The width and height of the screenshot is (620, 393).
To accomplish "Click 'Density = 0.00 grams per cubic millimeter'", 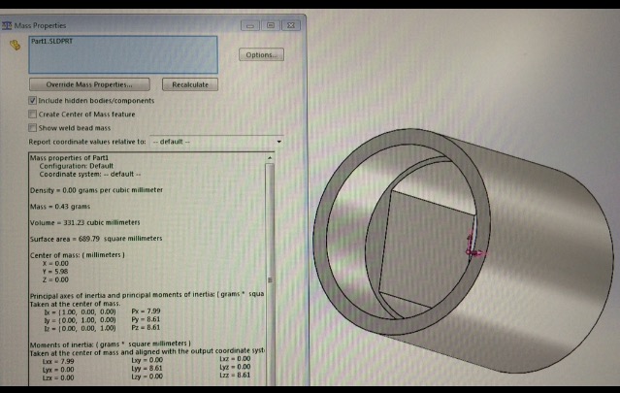I will coord(96,190).
